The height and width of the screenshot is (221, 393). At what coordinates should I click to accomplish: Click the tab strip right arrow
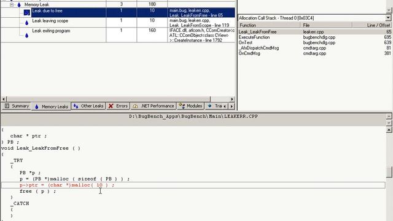click(232, 106)
